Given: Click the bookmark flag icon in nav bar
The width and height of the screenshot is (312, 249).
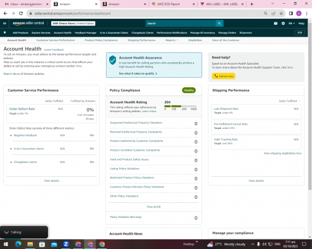Looking at the screenshot, I should click(x=5, y=32).
